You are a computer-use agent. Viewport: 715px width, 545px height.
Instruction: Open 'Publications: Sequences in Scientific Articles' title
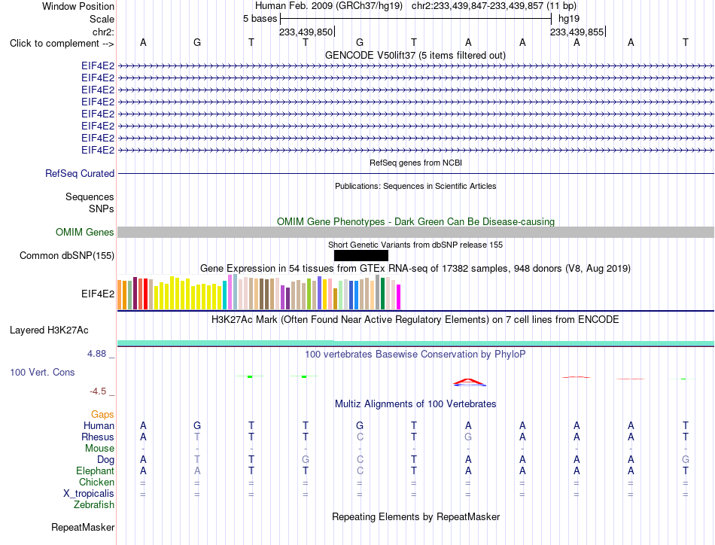[415, 186]
